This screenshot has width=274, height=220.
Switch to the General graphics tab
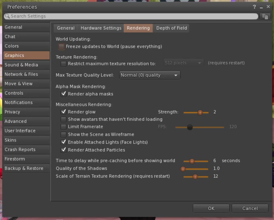(x=66, y=28)
